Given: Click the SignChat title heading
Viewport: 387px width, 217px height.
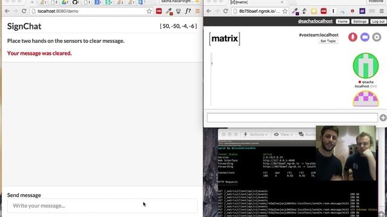Looking at the screenshot, I should [24, 27].
